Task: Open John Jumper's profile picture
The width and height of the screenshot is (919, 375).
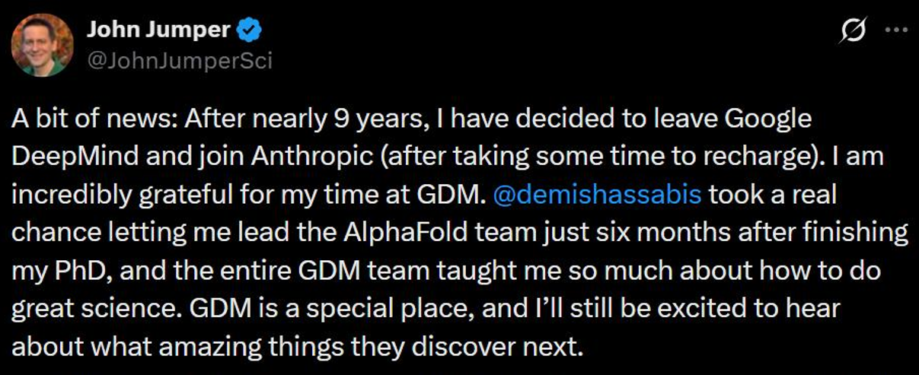Action: coord(42,44)
